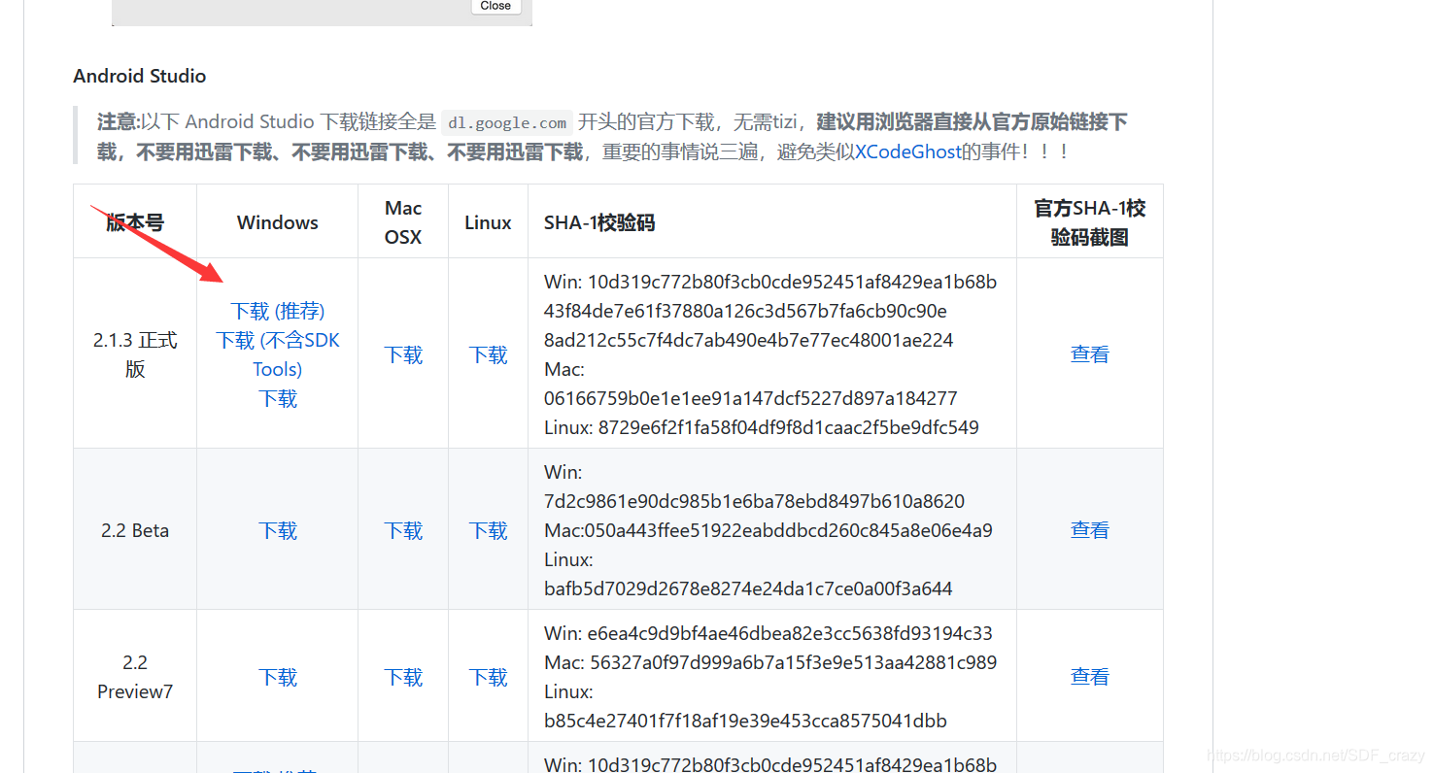
Task: Select Linux hash bafb5d7029d2678e
Action: [x=748, y=588]
